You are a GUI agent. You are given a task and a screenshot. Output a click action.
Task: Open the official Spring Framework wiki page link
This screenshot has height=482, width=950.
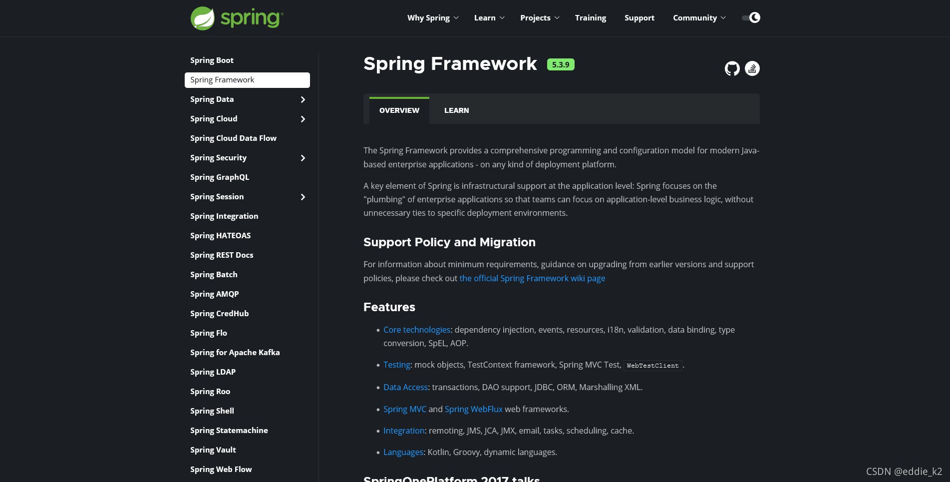click(x=532, y=278)
